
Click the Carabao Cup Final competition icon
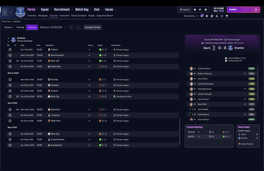coord(115,96)
